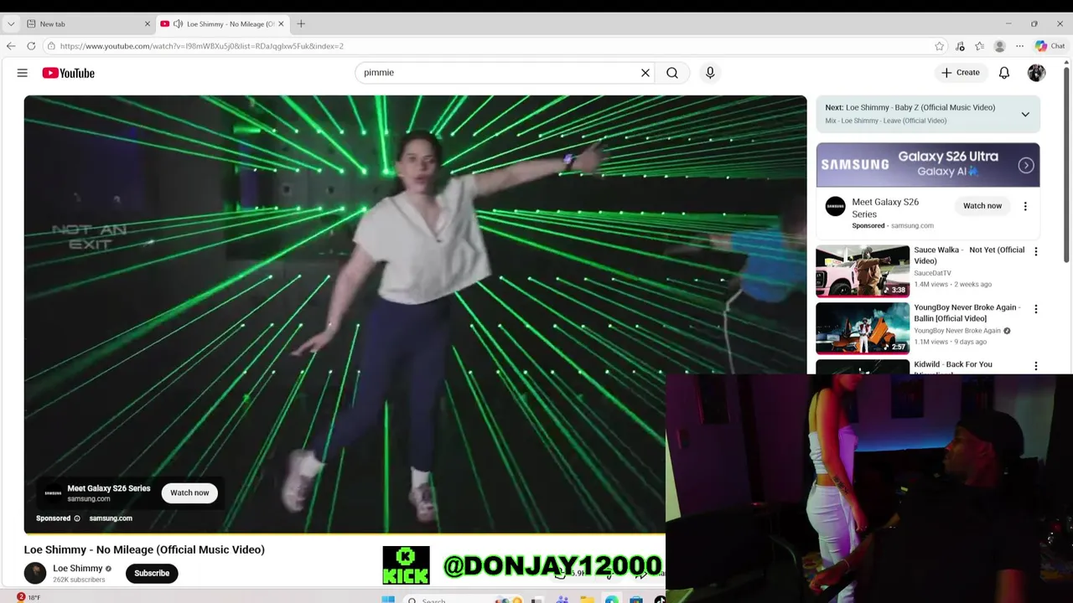The height and width of the screenshot is (603, 1073).
Task: Subscribe to Loe Shimmy channel
Action: 152,574
